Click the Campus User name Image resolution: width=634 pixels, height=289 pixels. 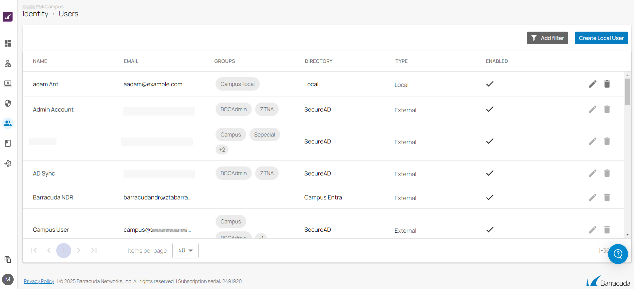point(51,230)
